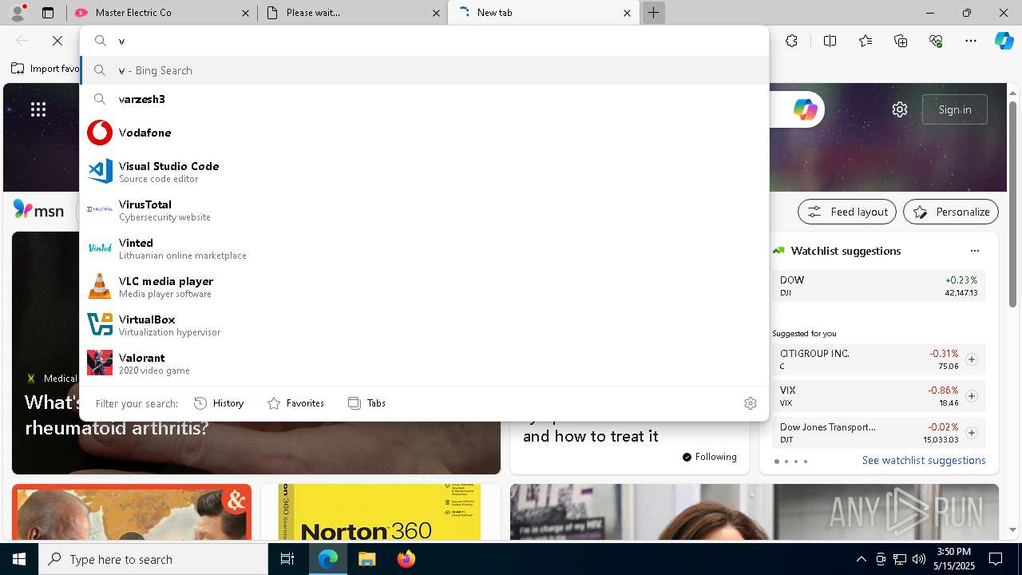Show hidden system tray icons

click(861, 559)
